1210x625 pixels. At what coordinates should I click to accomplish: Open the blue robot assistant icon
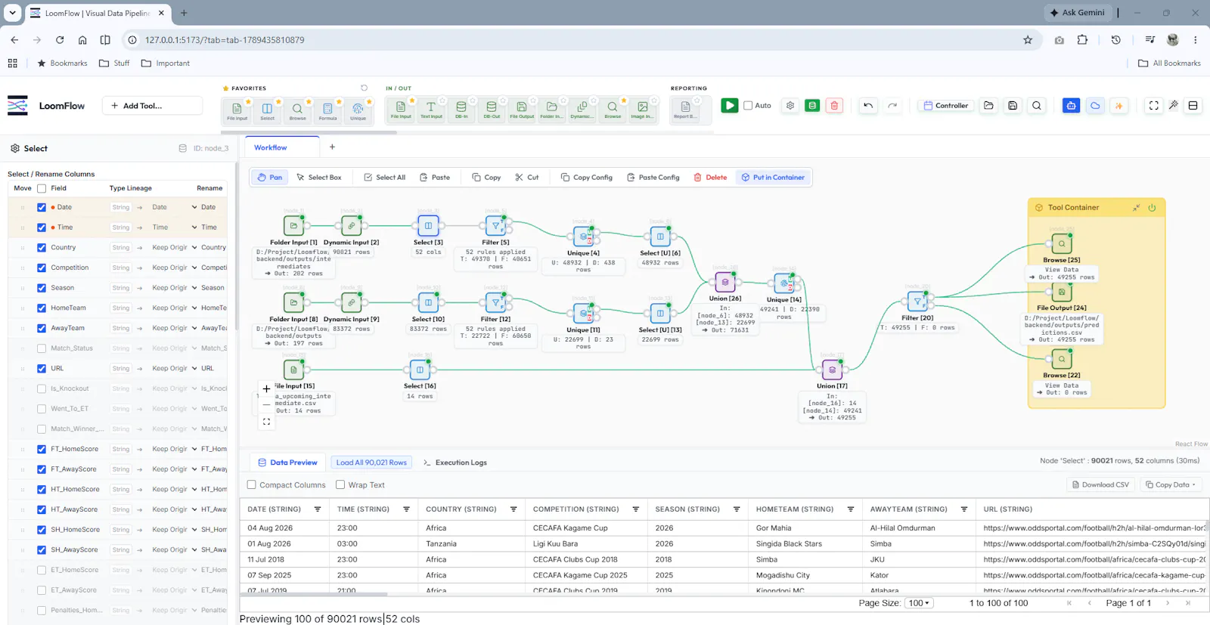[1071, 106]
